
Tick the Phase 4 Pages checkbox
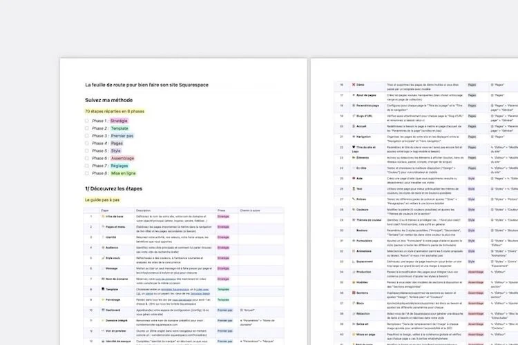point(86,144)
